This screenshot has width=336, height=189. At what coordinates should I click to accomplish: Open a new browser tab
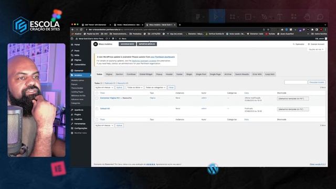pos(180,25)
